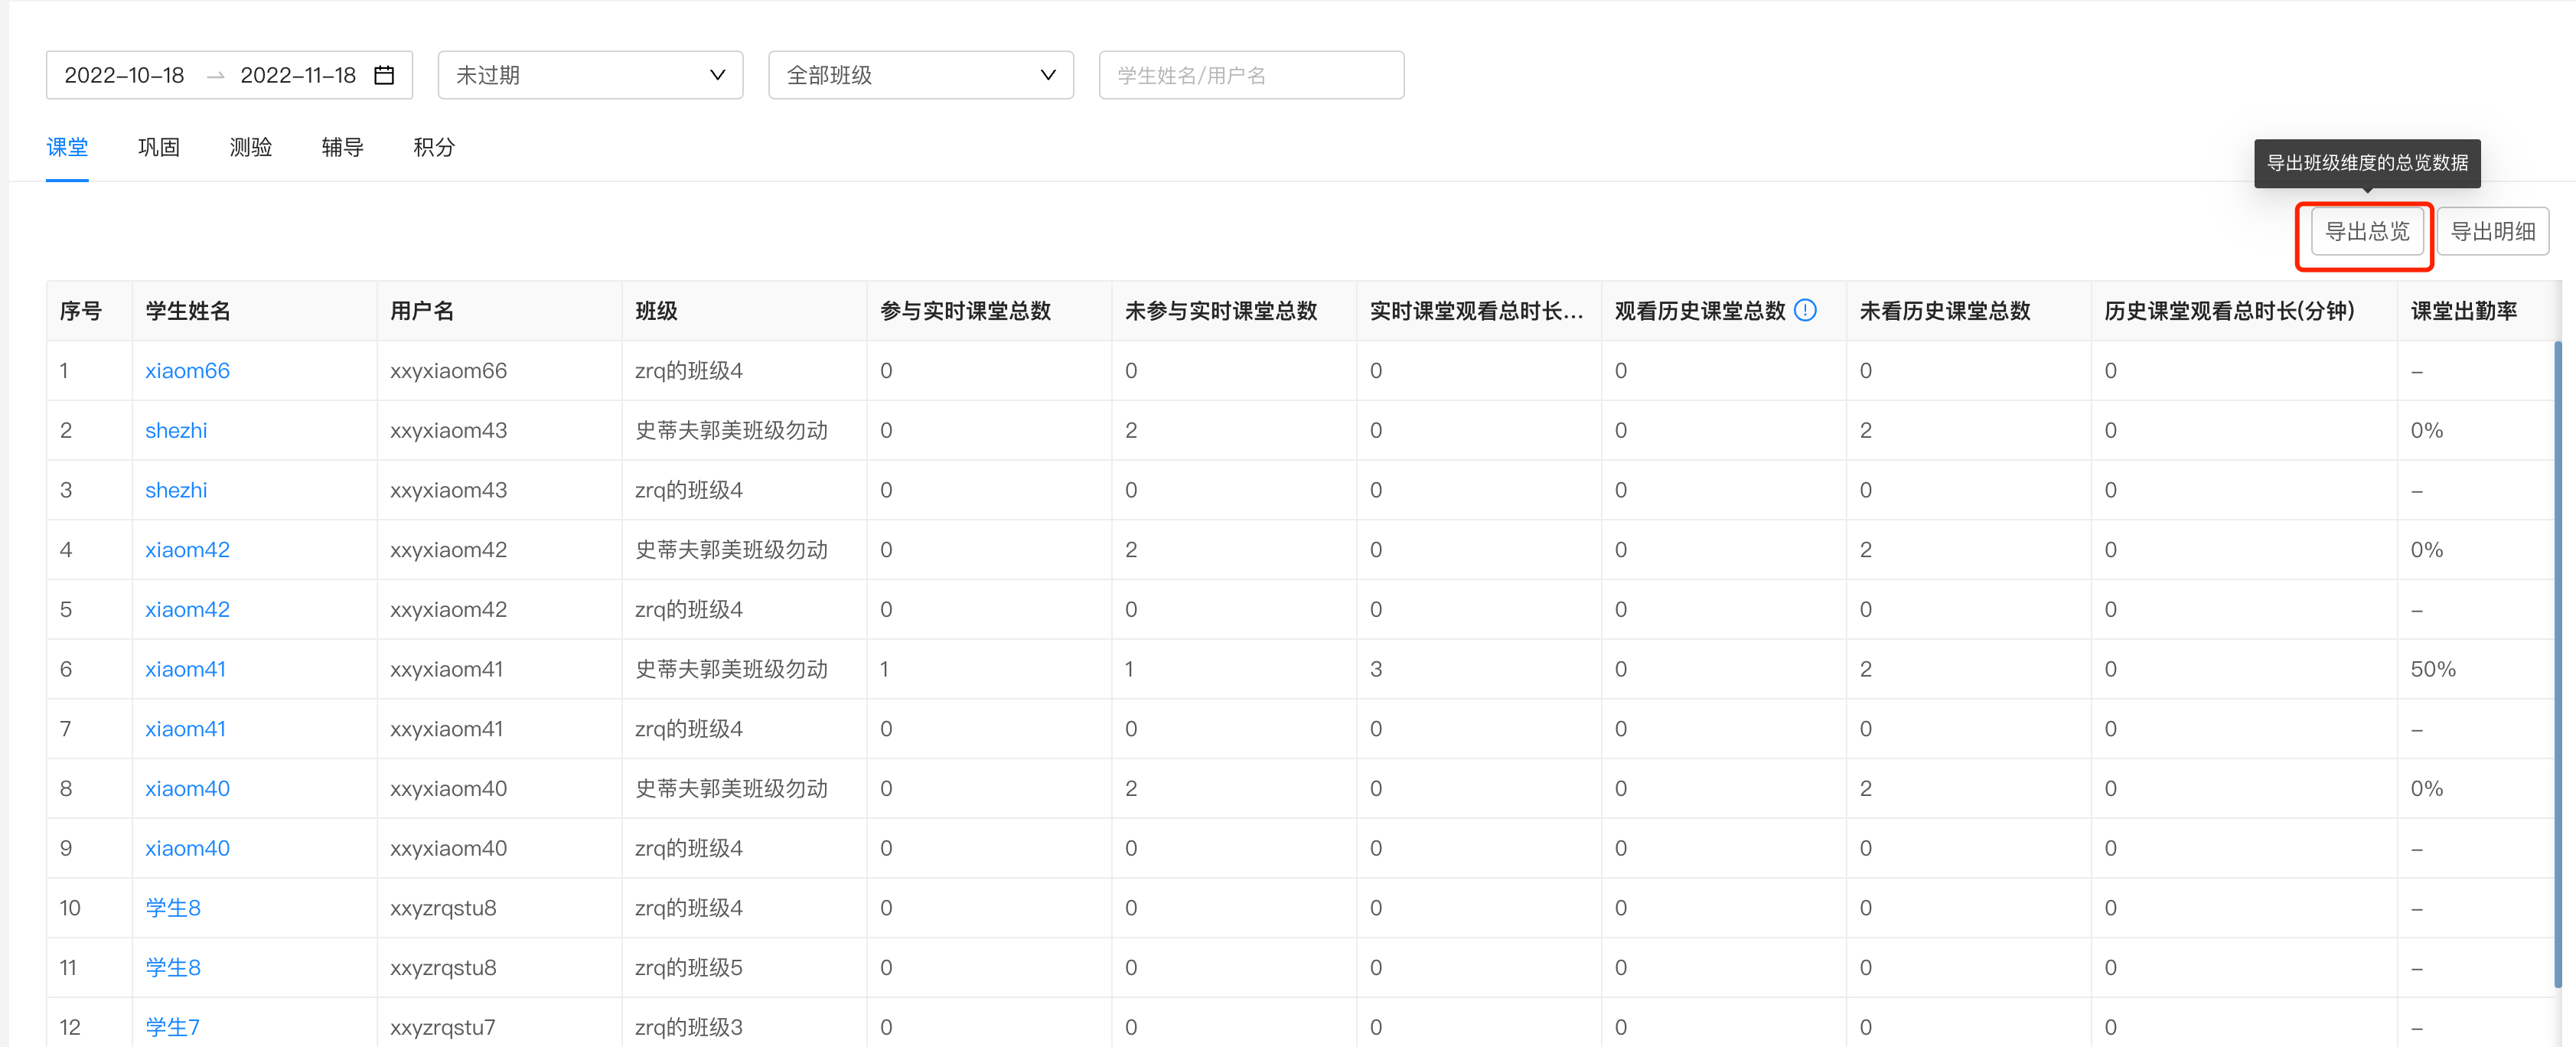This screenshot has width=2576, height=1047.
Task: Switch to the 测验 tab
Action: click(251, 147)
